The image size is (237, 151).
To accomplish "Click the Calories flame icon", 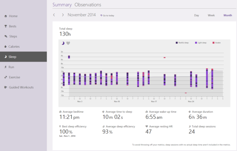I will (5, 47).
